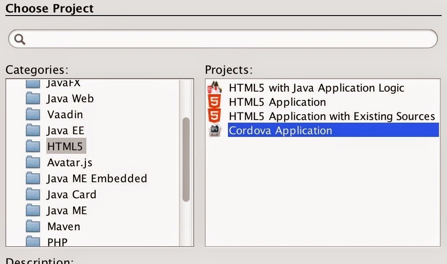Click the Java Web folder icon
Viewport: 447px width, 264px height.
33,99
